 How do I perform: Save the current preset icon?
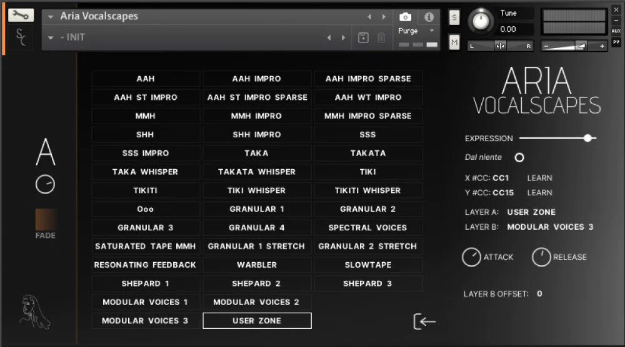(363, 37)
